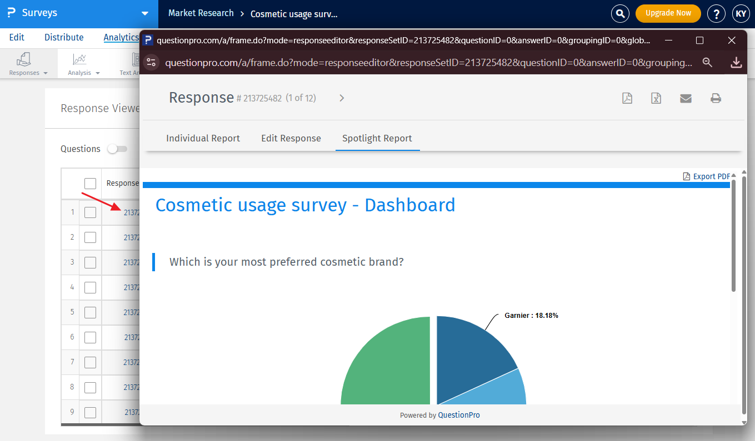The width and height of the screenshot is (755, 441).
Task: Click the Upgrade Now button
Action: (668, 13)
